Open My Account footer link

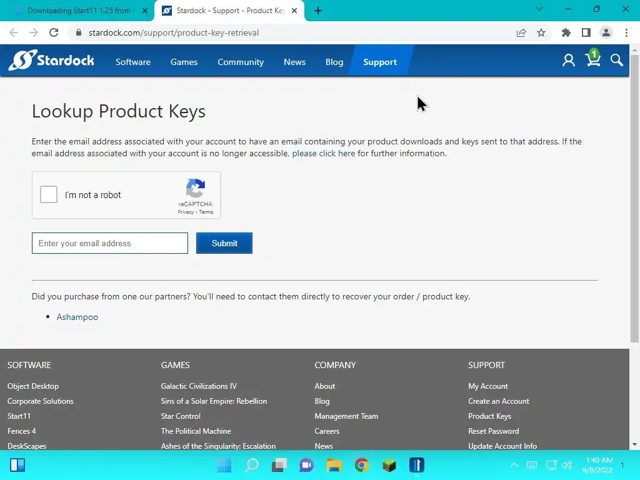[x=488, y=386]
